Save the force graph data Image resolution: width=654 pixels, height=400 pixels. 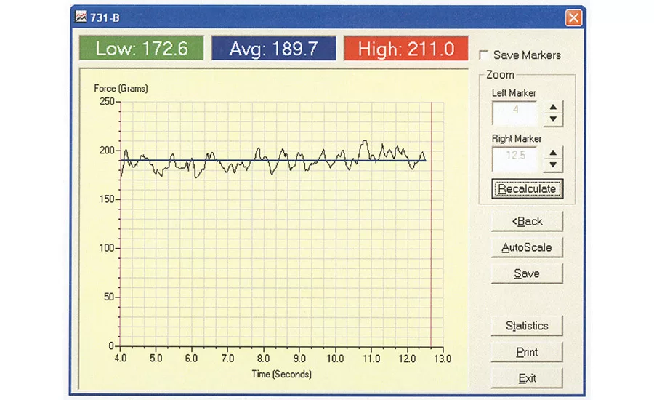527,273
